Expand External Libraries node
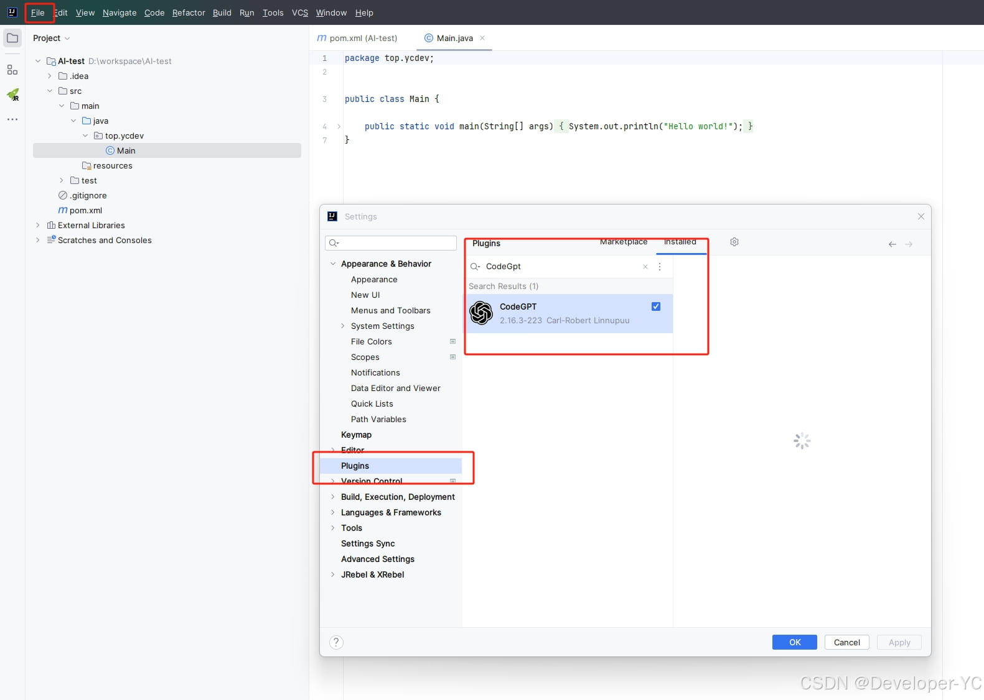The image size is (984, 700). click(x=38, y=225)
